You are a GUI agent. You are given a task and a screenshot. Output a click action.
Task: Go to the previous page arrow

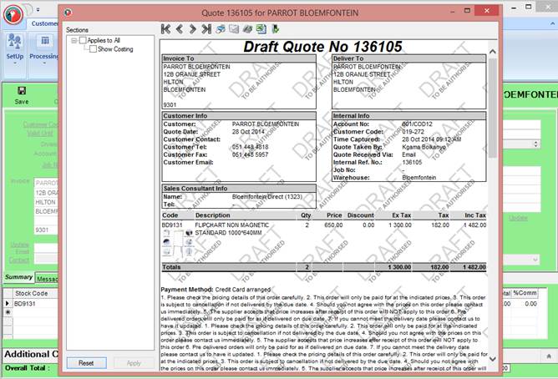point(179,28)
